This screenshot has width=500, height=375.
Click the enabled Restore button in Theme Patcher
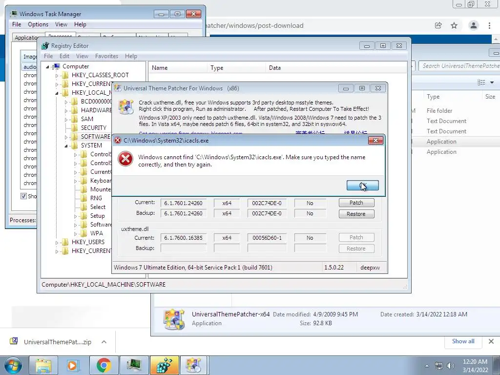click(356, 214)
